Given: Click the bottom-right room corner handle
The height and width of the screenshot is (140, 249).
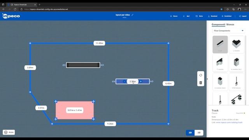Looking at the screenshot, I should coord(168,124).
